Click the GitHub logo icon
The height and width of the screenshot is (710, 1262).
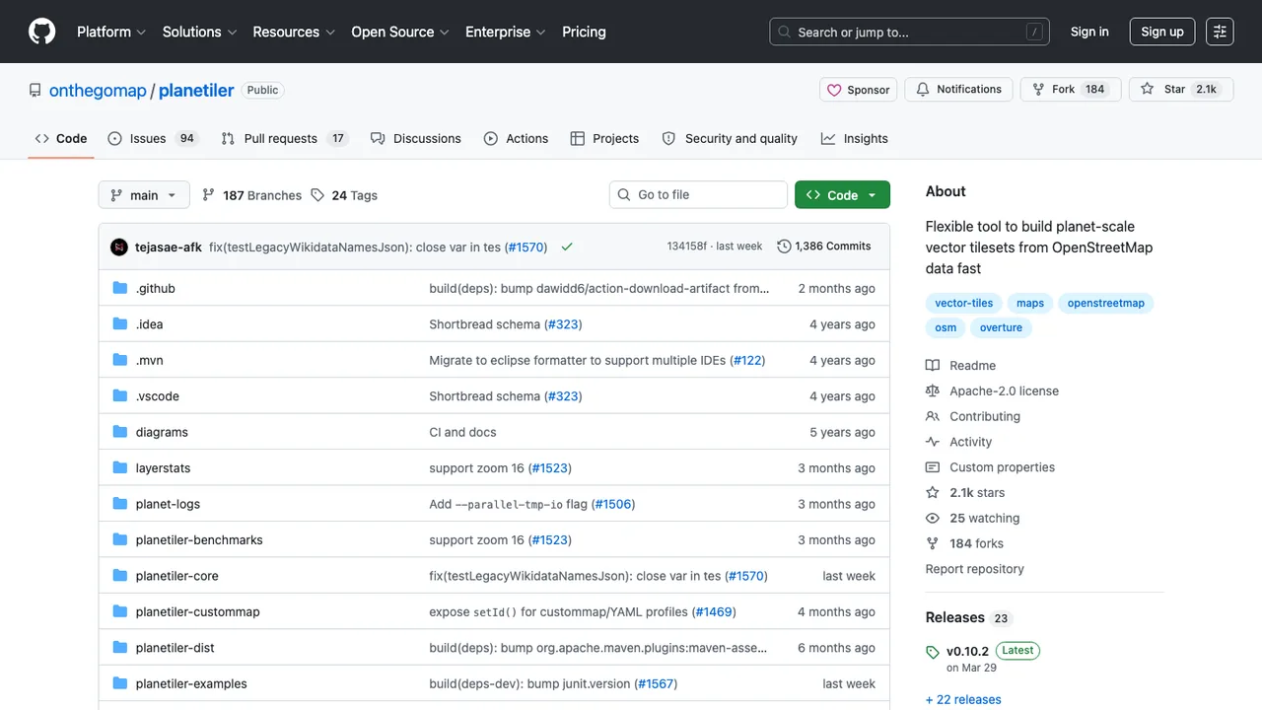point(41,32)
